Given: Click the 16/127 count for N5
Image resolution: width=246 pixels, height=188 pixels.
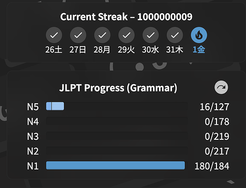Looking at the screenshot, I should pyautogui.click(x=214, y=107).
